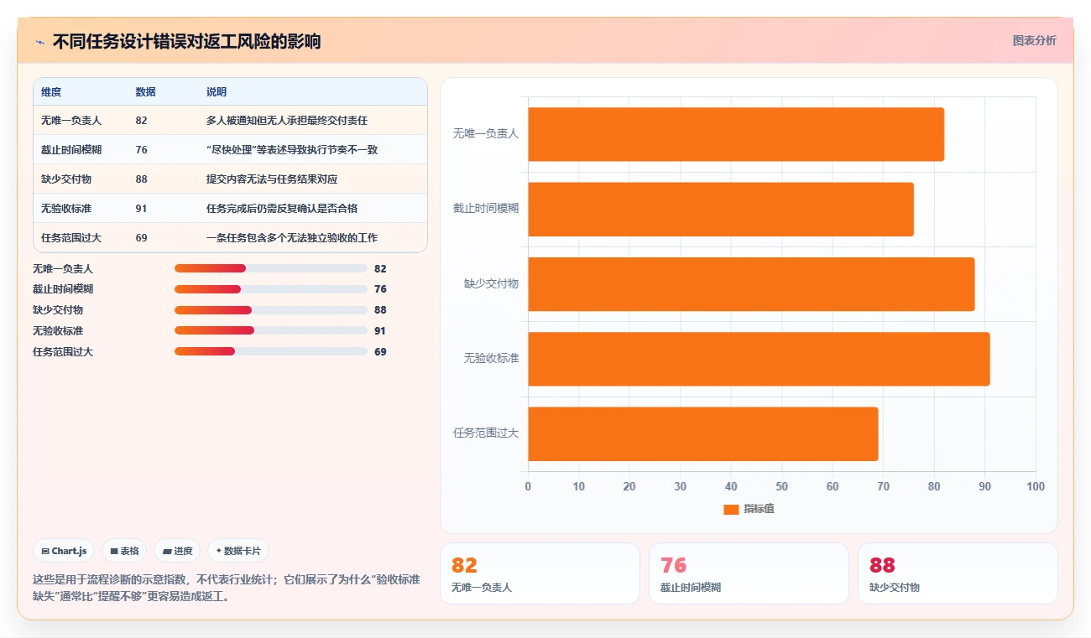Click the x-axis tick label 50
The image size is (1091, 638).
click(782, 486)
